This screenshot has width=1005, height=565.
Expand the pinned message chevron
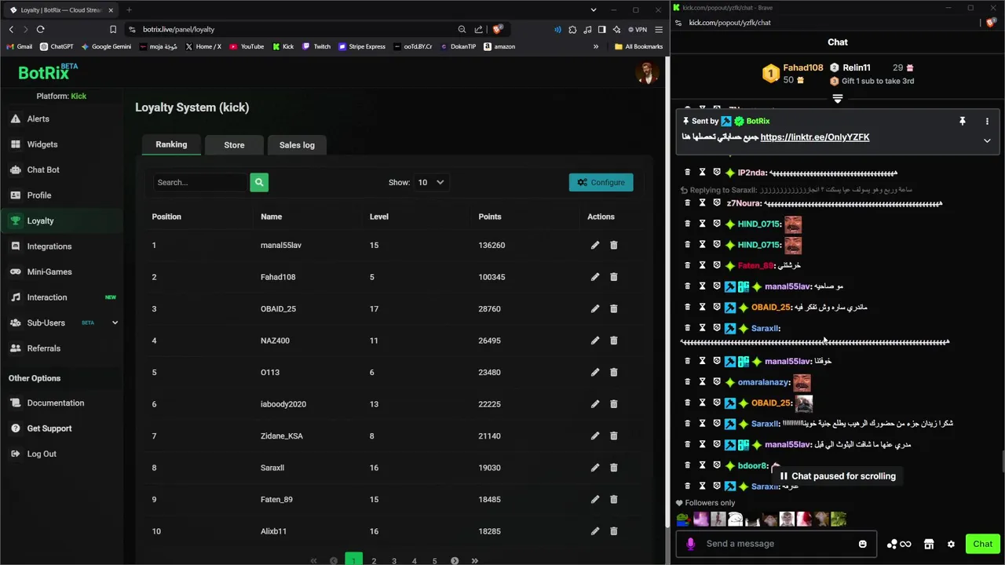coord(987,140)
